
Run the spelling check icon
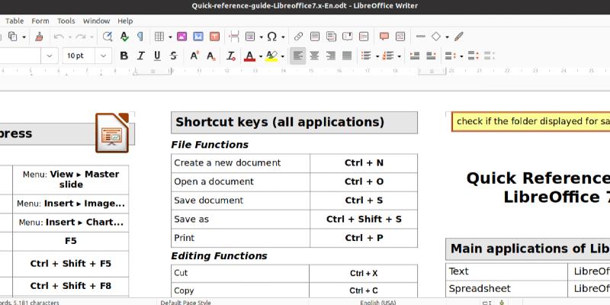[x=124, y=36]
